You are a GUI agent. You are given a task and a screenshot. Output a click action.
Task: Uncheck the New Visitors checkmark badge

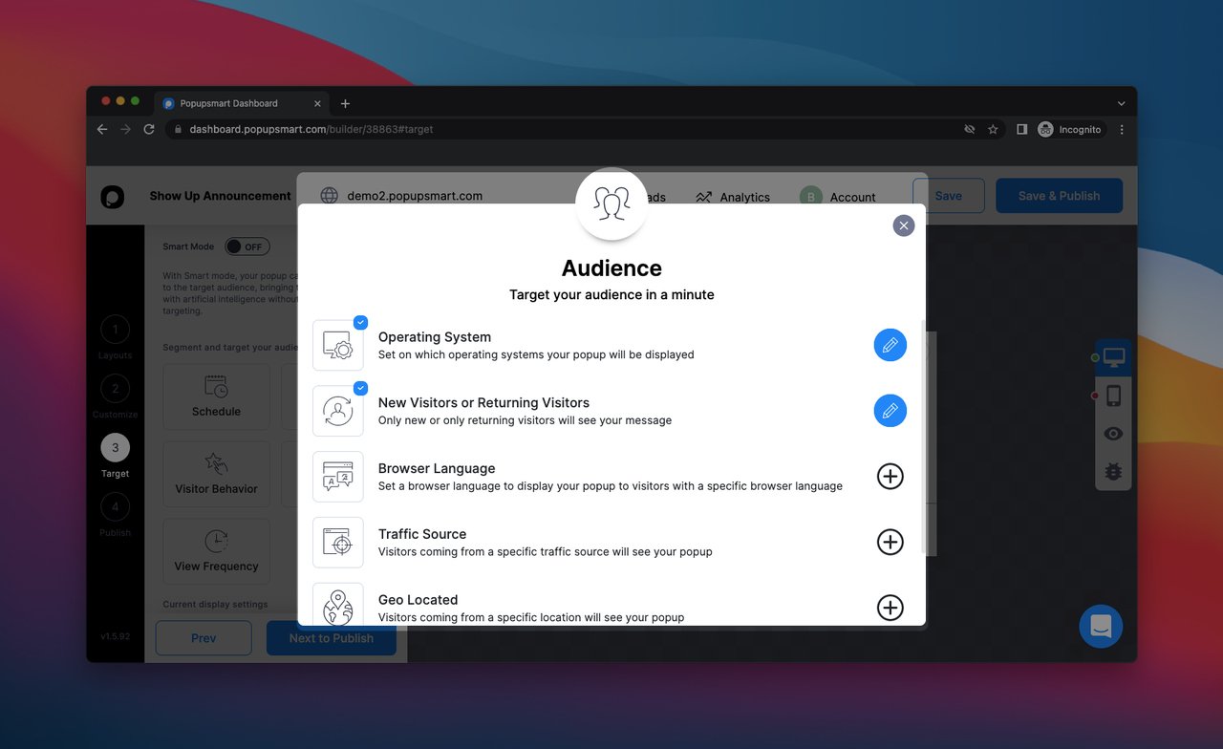pyautogui.click(x=360, y=388)
